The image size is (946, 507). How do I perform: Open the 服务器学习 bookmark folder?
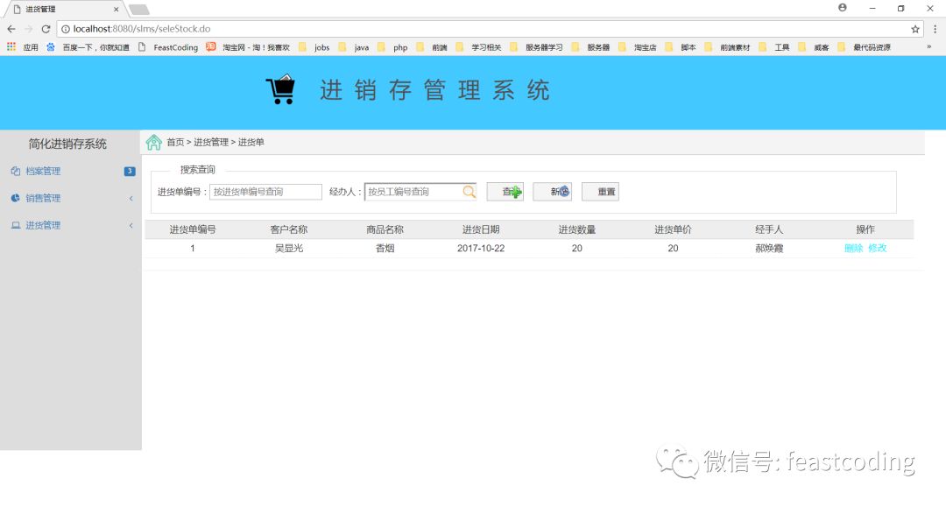click(x=536, y=47)
